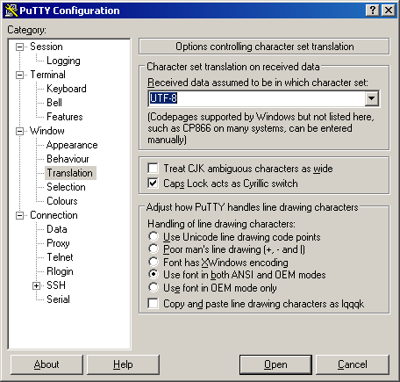The height and width of the screenshot is (382, 400).
Task: Open the Colours category
Action: pyautogui.click(x=62, y=201)
